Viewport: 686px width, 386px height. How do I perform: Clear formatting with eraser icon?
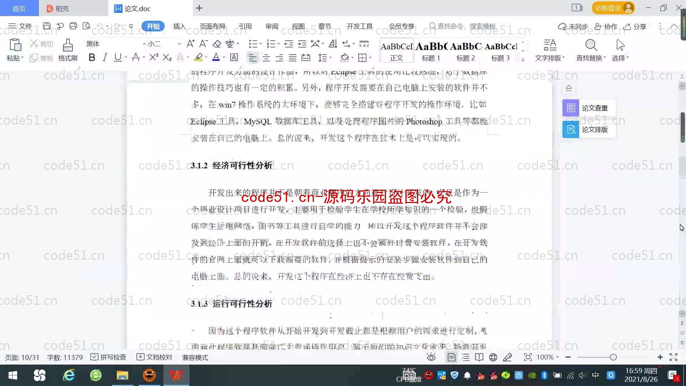pyautogui.click(x=217, y=44)
